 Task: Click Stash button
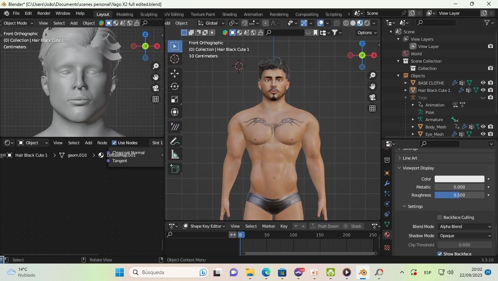(x=353, y=226)
